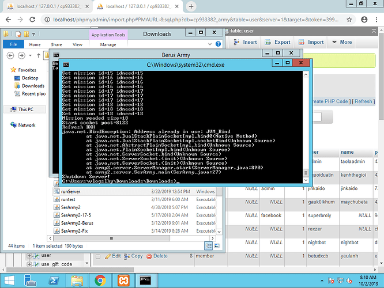Click the File tab in Explorer ribbon
The image size is (384, 288).
[x=13, y=44]
